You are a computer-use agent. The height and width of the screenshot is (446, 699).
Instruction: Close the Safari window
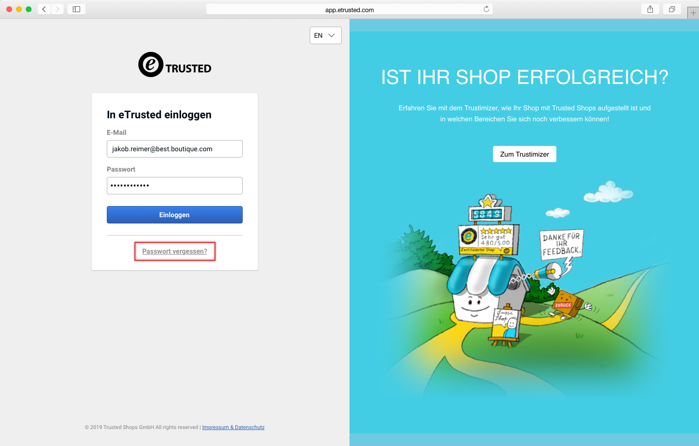tap(9, 9)
